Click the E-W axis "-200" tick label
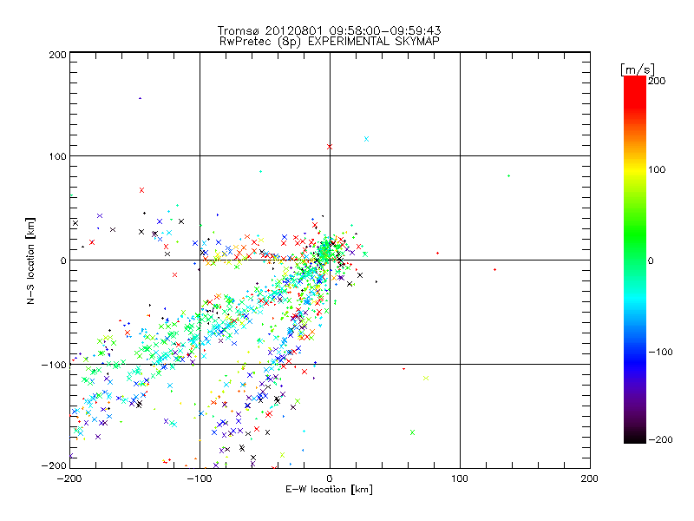Viewport: 694px width, 521px height. pos(69,478)
